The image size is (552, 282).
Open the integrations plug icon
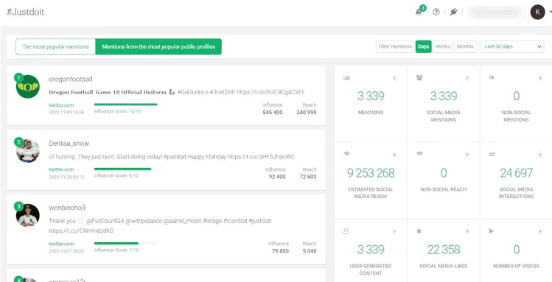coord(453,12)
